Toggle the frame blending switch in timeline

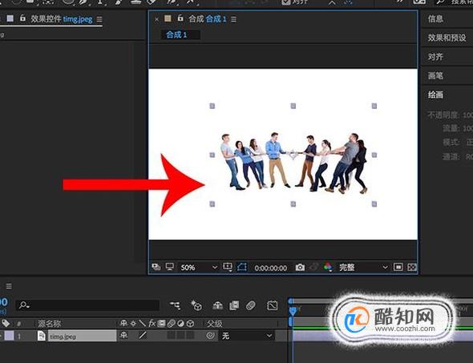pyautogui.click(x=234, y=305)
